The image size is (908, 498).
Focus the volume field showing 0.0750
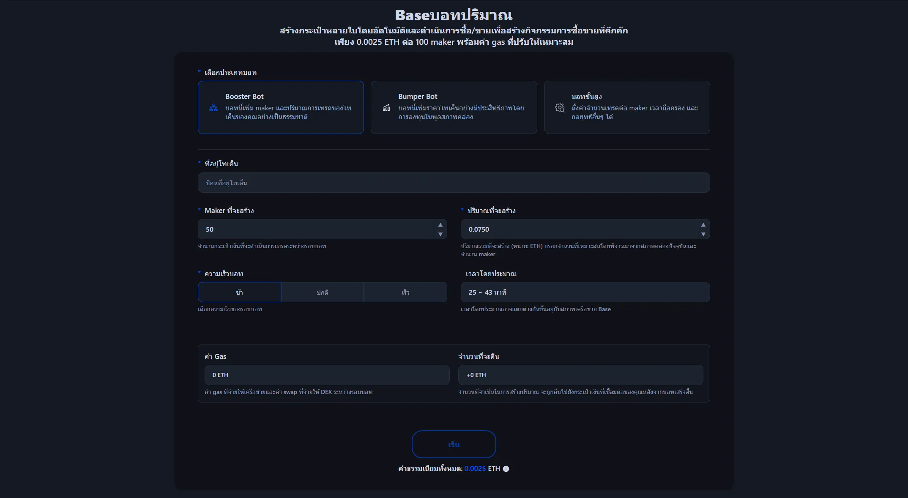pyautogui.click(x=577, y=229)
